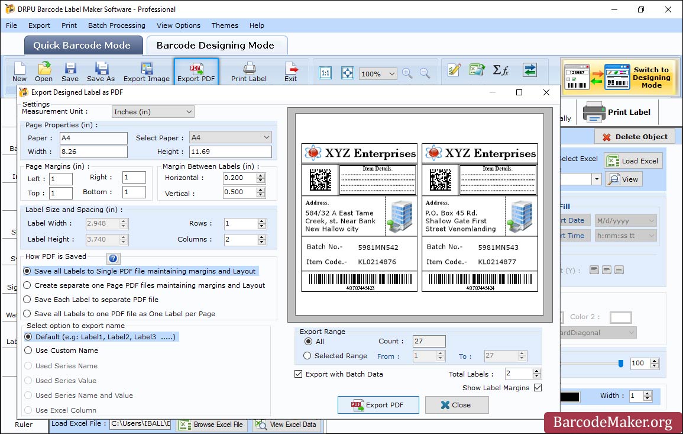Click the Vertical margin spinner
This screenshot has height=434, width=683.
[x=260, y=192]
